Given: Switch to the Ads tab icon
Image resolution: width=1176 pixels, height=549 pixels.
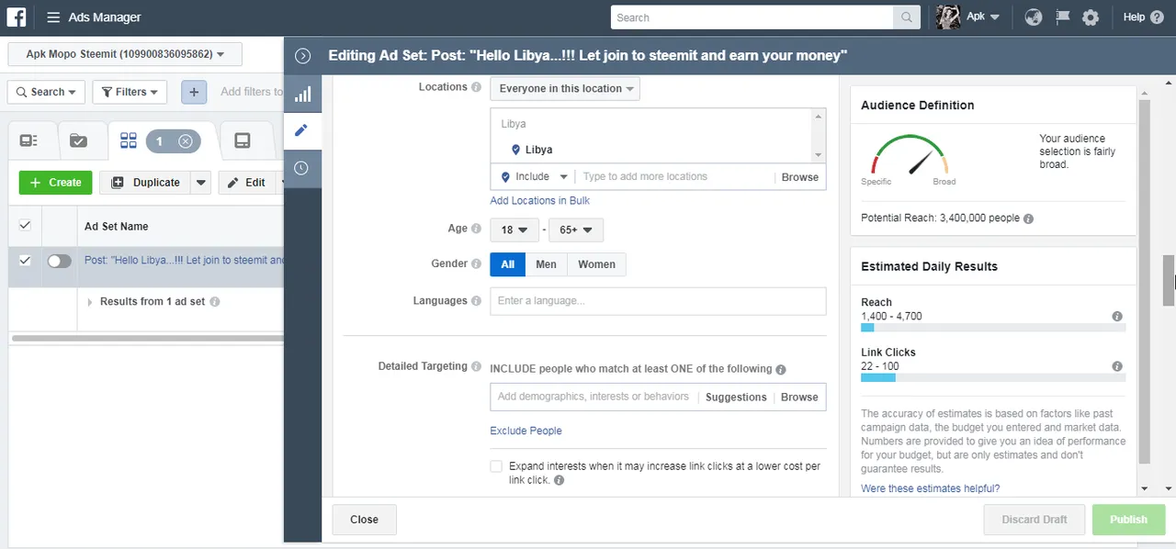Looking at the screenshot, I should [243, 140].
